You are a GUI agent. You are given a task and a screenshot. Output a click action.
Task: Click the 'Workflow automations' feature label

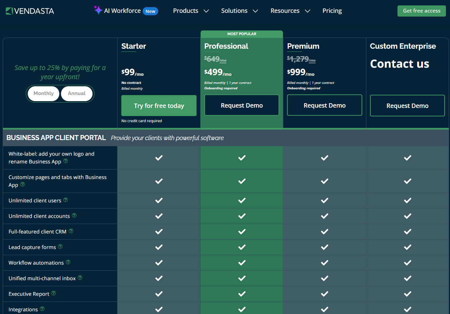pos(36,263)
